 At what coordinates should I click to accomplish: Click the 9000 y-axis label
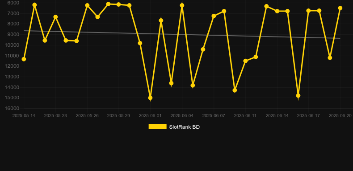coord(13,34)
